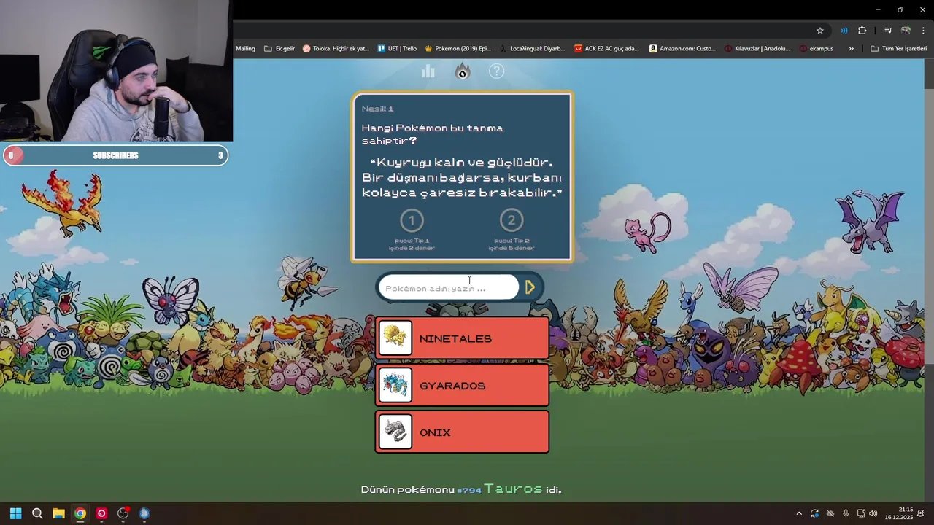Screen dimensions: 934x525
Task: Open the Mailing bookmark
Action: [x=245, y=49]
